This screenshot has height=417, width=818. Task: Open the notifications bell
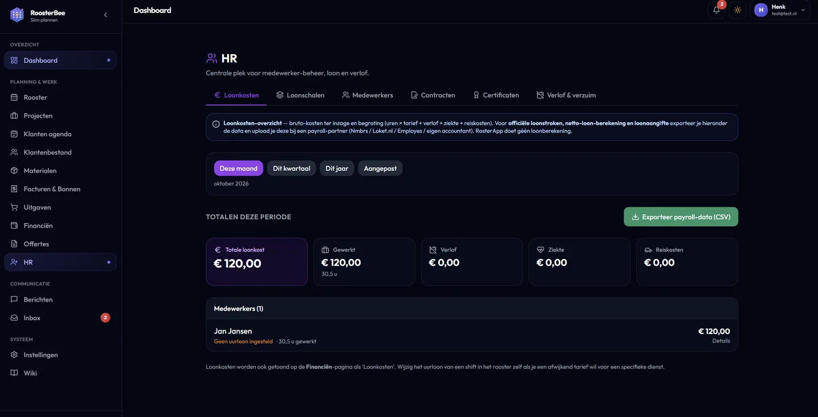pos(716,10)
